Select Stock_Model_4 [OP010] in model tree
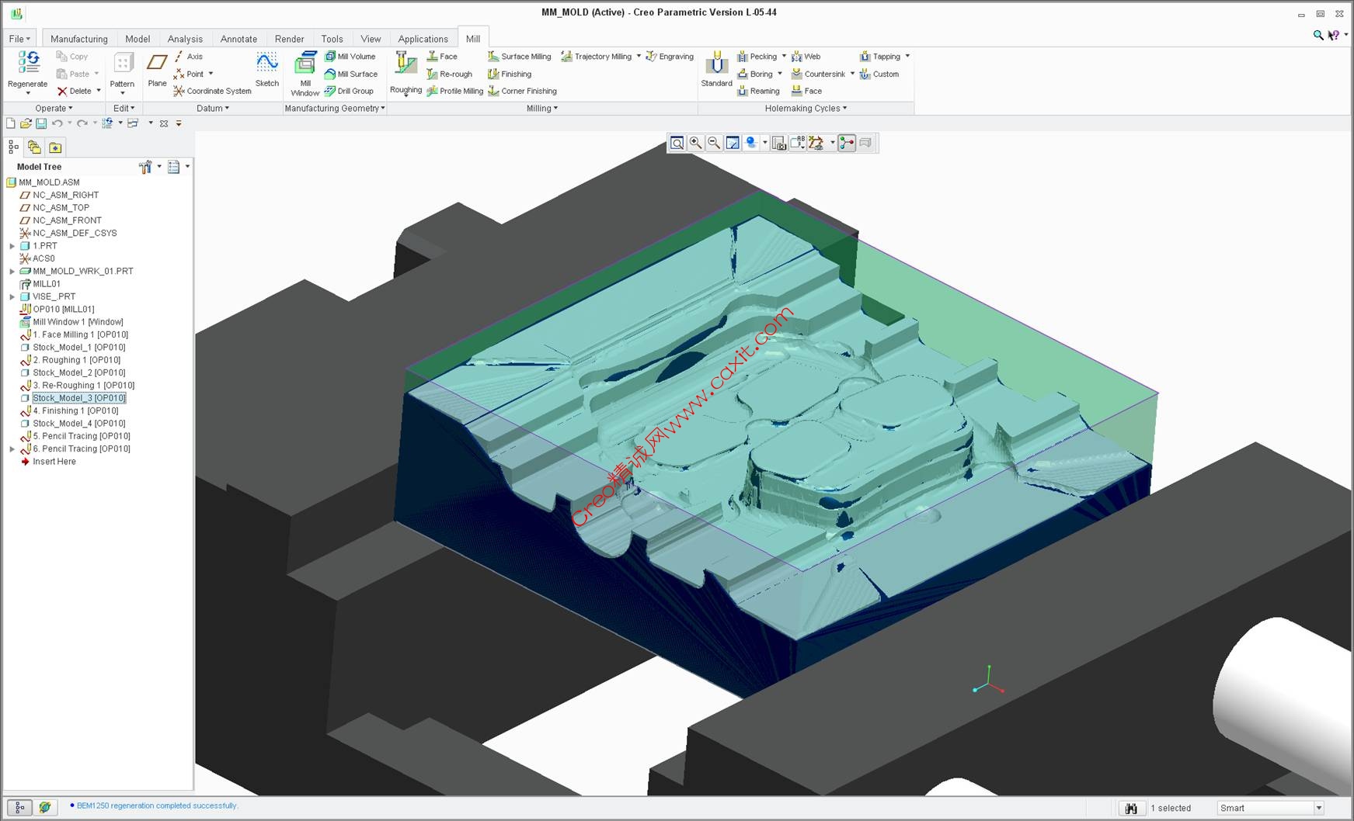Viewport: 1354px width, 821px height. [x=78, y=424]
